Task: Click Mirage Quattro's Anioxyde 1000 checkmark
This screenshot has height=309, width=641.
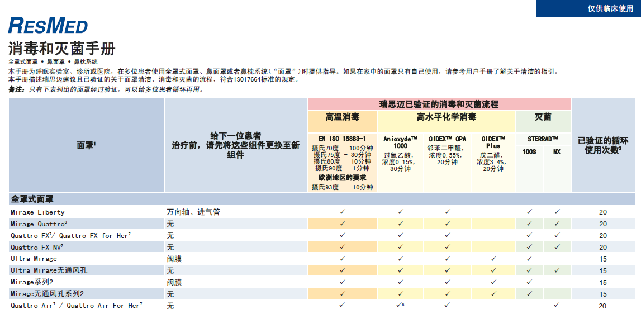Action: tap(401, 224)
